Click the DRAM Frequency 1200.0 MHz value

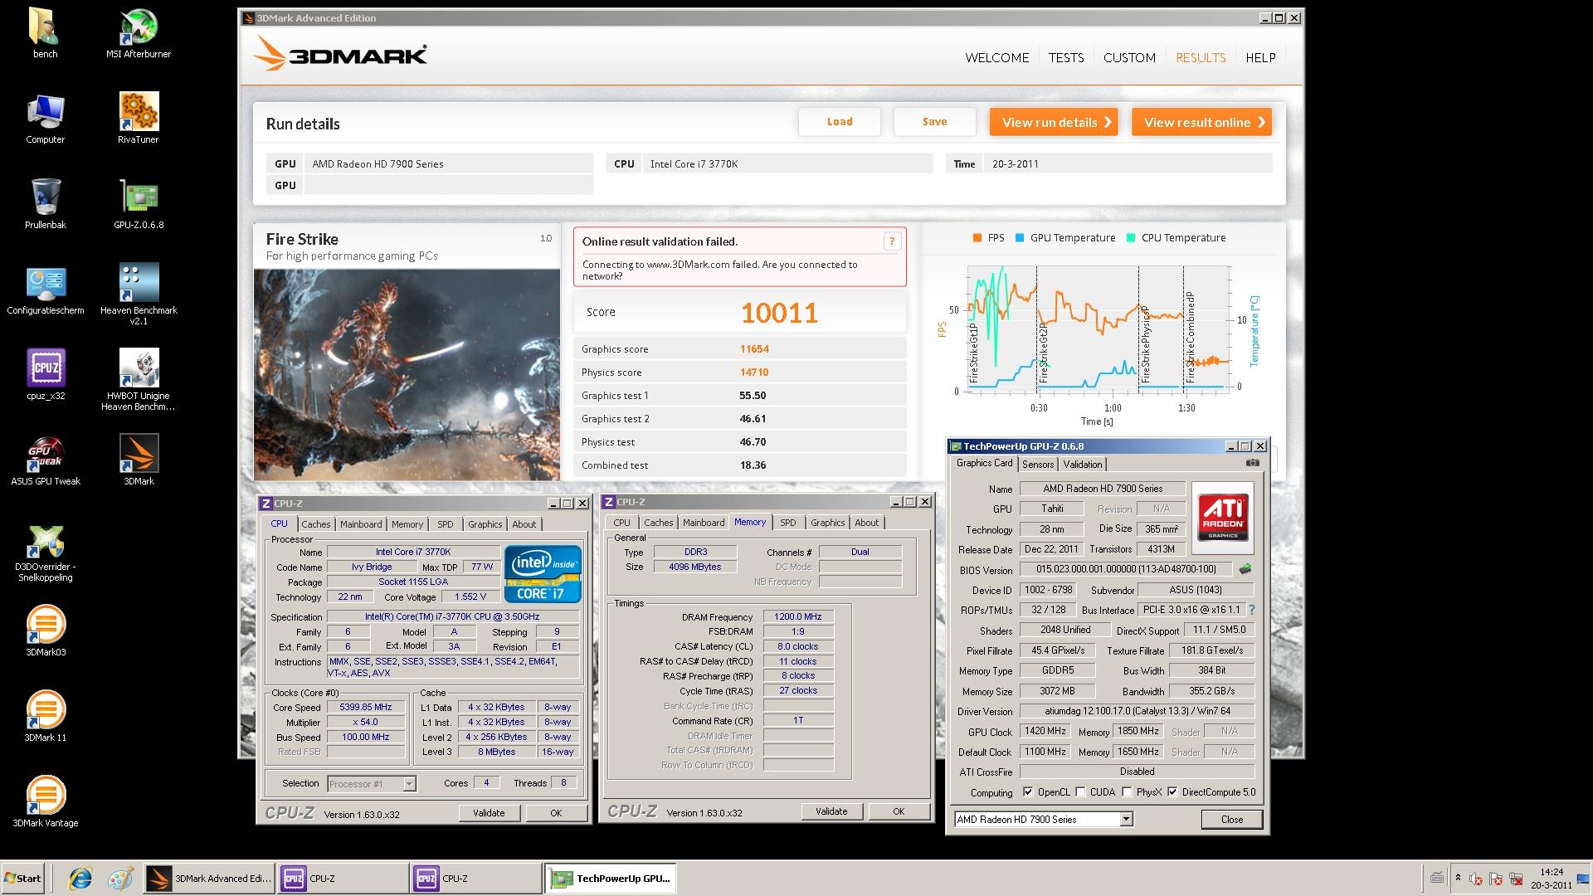tap(798, 616)
